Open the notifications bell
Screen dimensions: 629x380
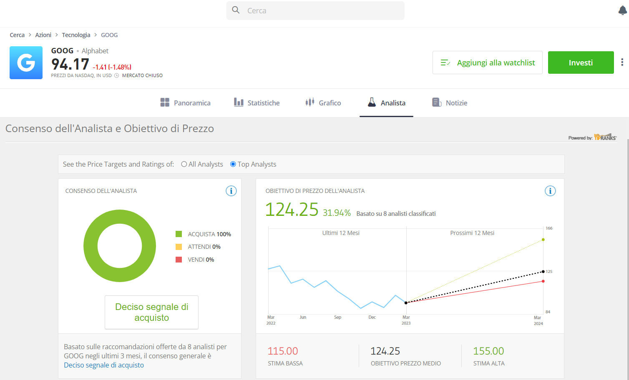point(623,10)
